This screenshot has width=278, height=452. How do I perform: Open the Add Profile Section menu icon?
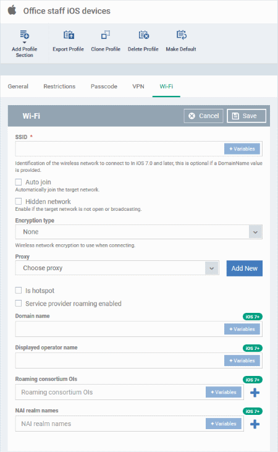pyautogui.click(x=25, y=35)
